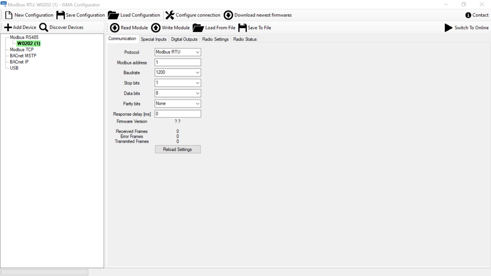Expand the Protocol dropdown

(x=197, y=52)
